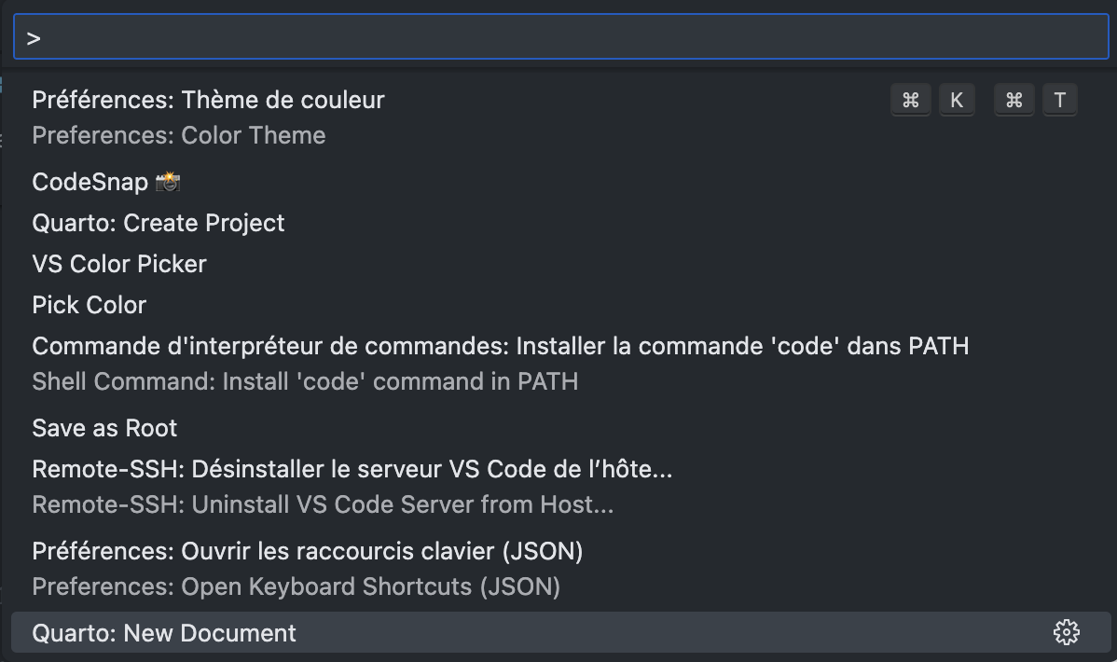This screenshot has width=1117, height=662.
Task: Open Préférences: Ouvrir les raccourcis clavier (JSON)
Action: click(x=307, y=551)
